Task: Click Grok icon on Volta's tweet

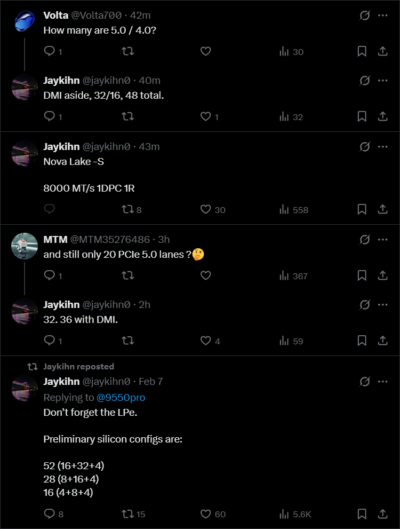Action: (x=365, y=15)
